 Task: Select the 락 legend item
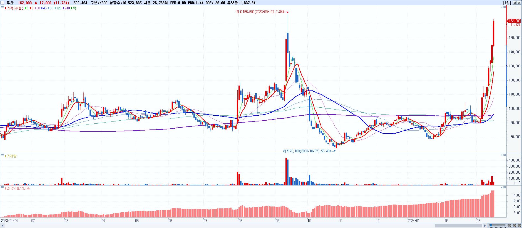74,8
